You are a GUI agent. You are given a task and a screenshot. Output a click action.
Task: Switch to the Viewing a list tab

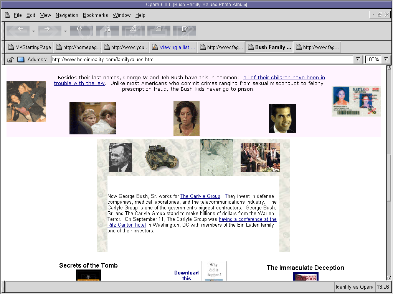pyautogui.click(x=174, y=47)
